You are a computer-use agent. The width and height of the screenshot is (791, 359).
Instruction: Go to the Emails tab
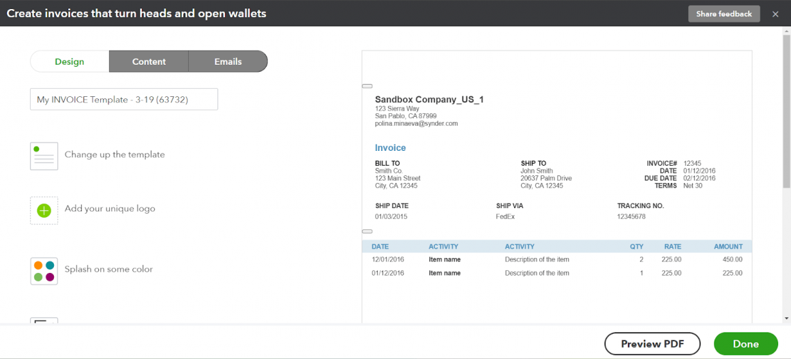pyautogui.click(x=228, y=61)
